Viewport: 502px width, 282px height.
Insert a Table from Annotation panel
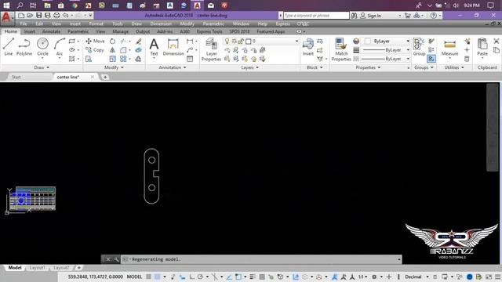[190, 59]
